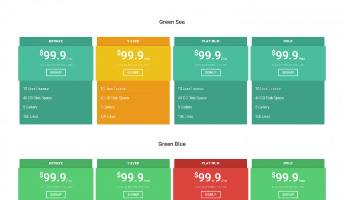Click SIGNUP in yellow Silver card

tap(133, 73)
